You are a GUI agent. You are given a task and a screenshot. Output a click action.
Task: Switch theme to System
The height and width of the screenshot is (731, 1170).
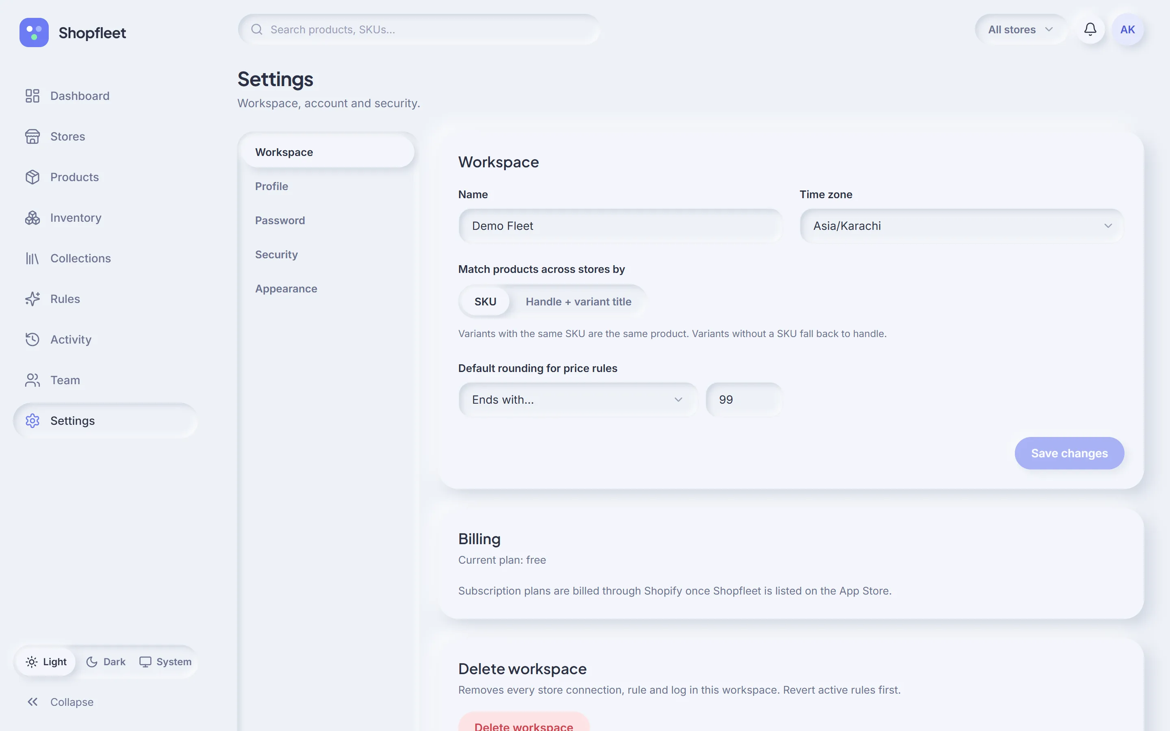click(165, 662)
